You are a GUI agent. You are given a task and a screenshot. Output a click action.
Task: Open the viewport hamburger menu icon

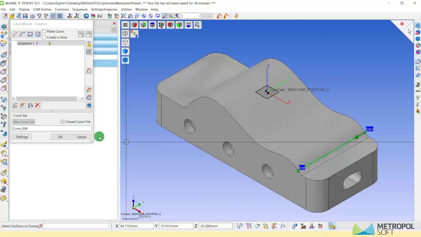[125, 25]
